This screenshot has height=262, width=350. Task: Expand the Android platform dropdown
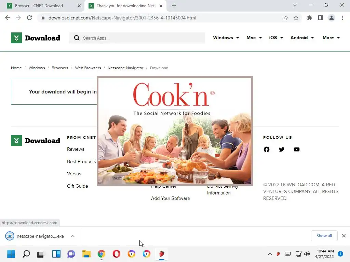302,38
